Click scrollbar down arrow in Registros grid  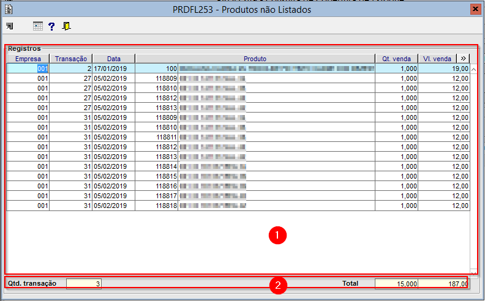[x=473, y=273]
